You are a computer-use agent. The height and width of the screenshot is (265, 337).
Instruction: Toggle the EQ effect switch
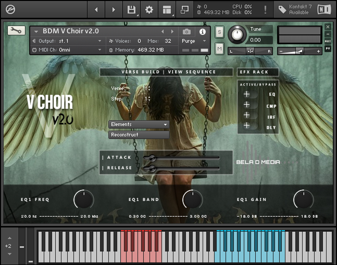point(250,94)
